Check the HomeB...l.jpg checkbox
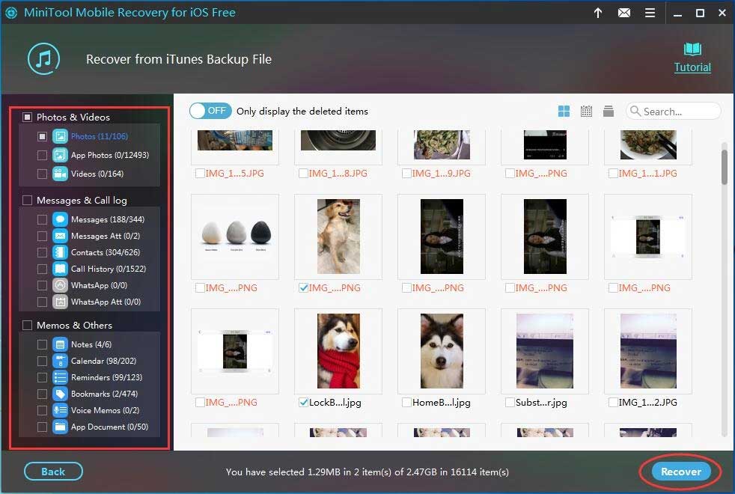 tap(406, 402)
